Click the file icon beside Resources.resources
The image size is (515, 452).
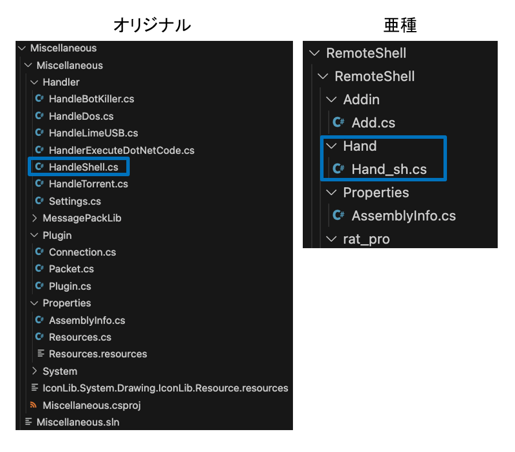[41, 354]
